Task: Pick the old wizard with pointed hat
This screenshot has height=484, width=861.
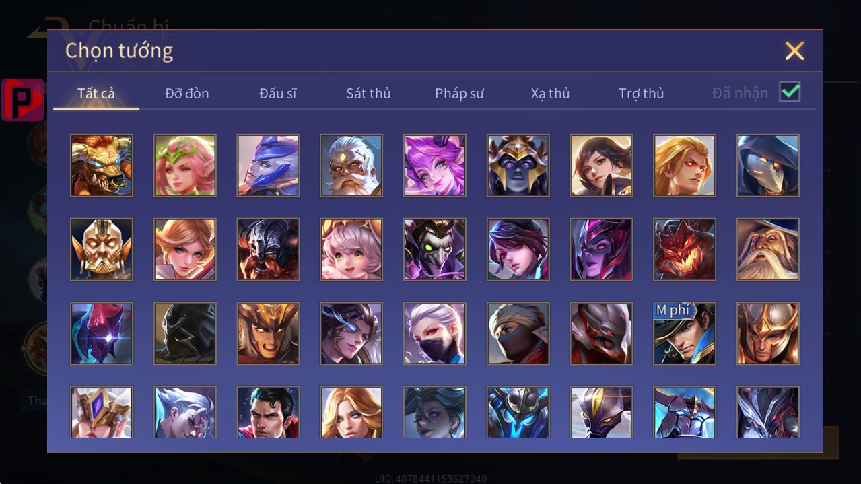Action: coord(768,250)
